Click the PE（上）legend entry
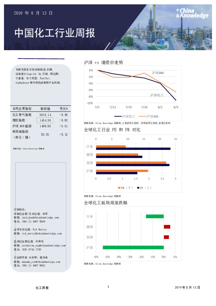The image size is (216, 306). (144, 188)
